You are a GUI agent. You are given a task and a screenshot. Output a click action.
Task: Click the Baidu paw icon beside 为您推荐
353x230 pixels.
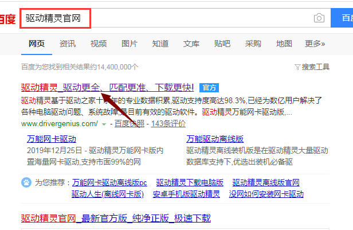(x=26, y=182)
